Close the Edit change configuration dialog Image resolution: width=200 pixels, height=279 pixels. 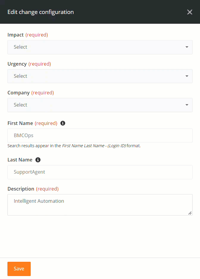(x=190, y=12)
